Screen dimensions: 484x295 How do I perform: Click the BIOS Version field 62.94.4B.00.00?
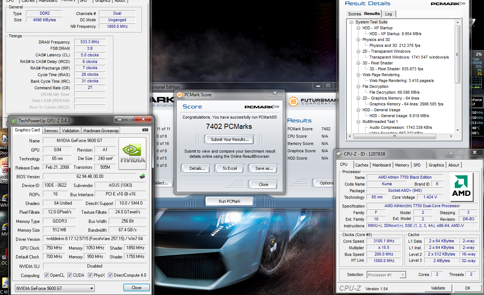pyautogui.click(x=90, y=176)
